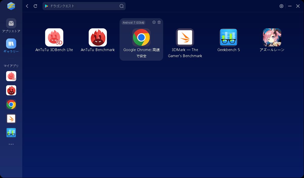Click the マイアプリ heading in sidebar
304x178 pixels.
pyautogui.click(x=11, y=66)
